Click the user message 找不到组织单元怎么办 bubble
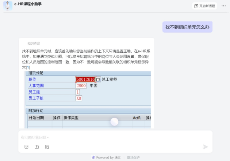 point(187,27)
